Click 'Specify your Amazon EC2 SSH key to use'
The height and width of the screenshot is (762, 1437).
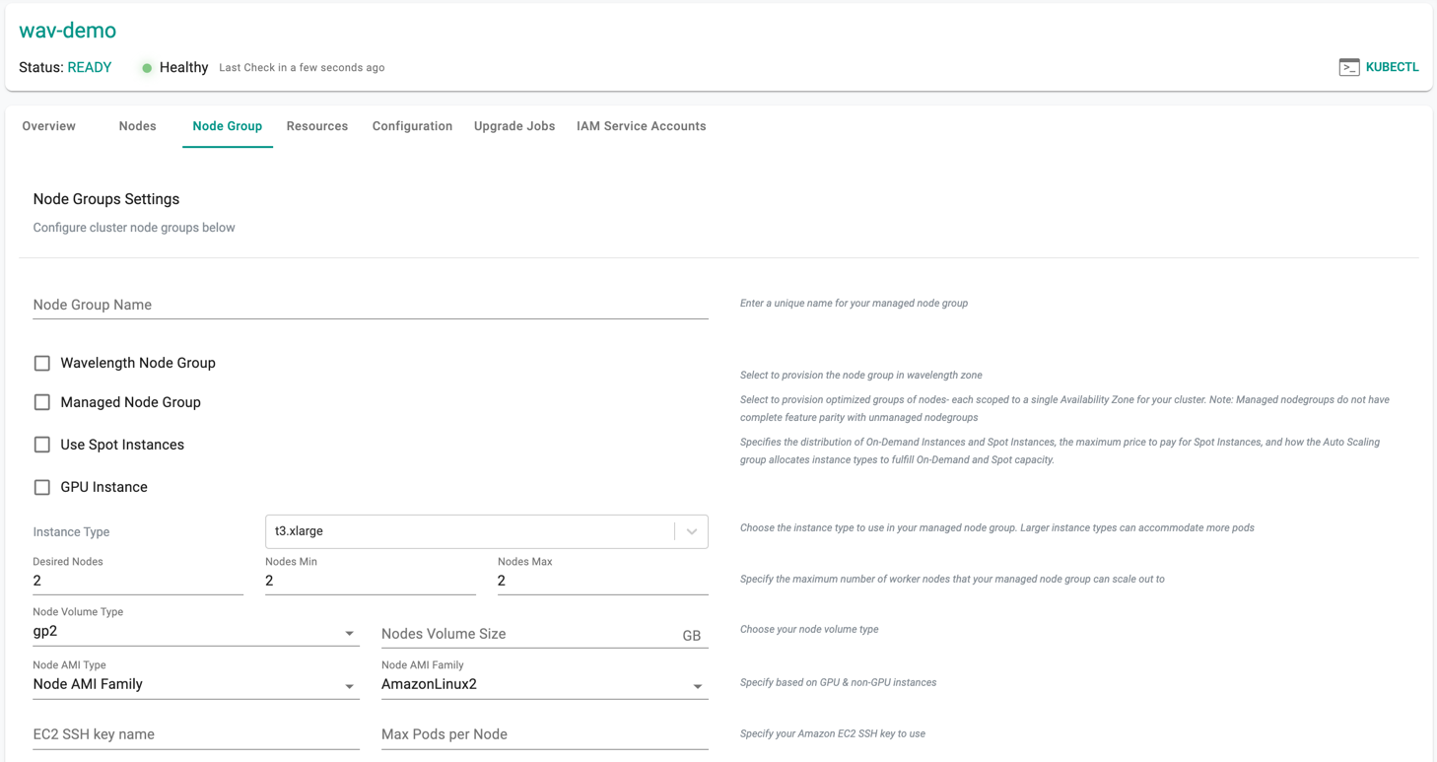pos(833,733)
